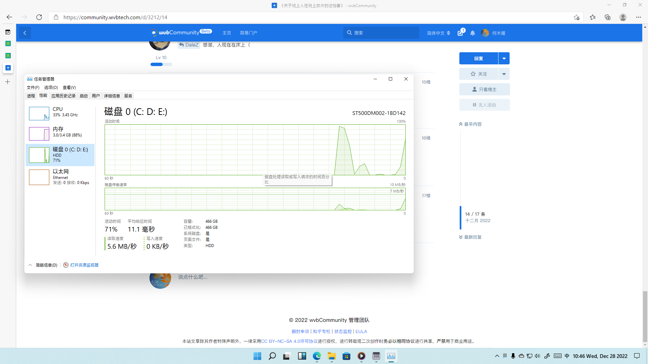Add a new vertical tab with plus icon

click(x=8, y=82)
